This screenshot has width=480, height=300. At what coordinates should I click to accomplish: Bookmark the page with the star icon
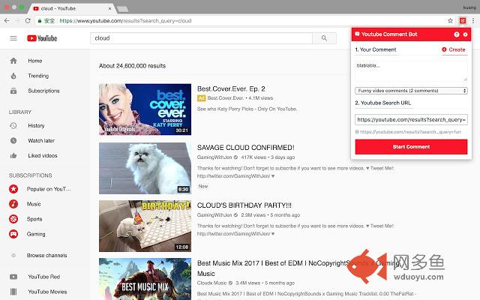click(x=450, y=21)
